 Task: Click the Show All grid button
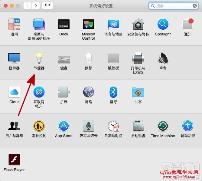(47, 6)
